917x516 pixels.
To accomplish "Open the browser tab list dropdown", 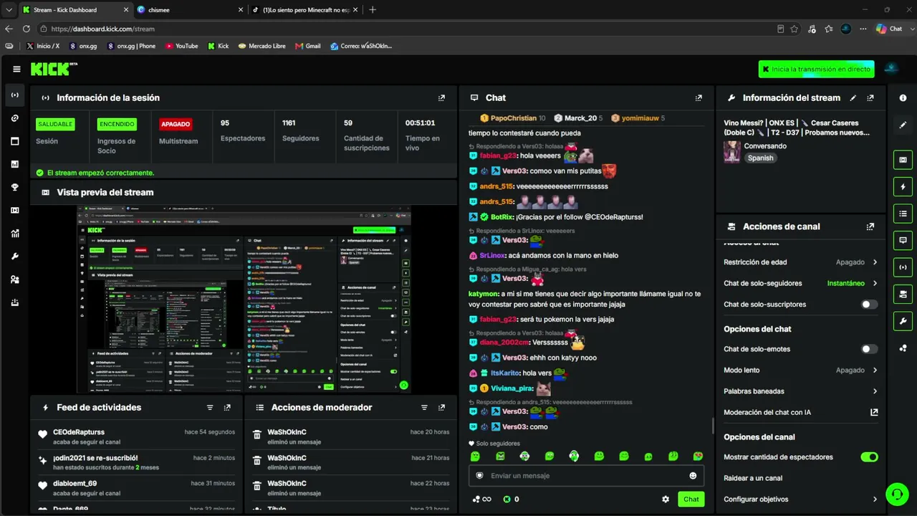I will pos(9,10).
